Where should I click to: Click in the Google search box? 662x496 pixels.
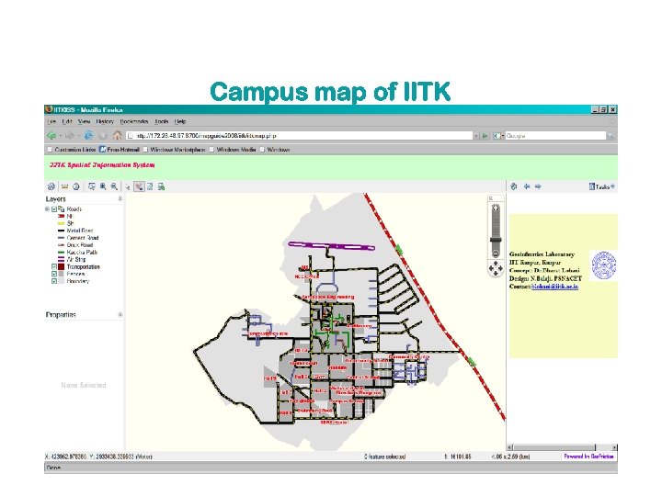pyautogui.click(x=555, y=136)
